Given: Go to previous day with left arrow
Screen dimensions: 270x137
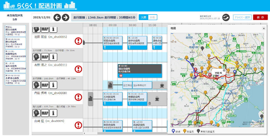Looking at the screenshot, I should (57, 18).
